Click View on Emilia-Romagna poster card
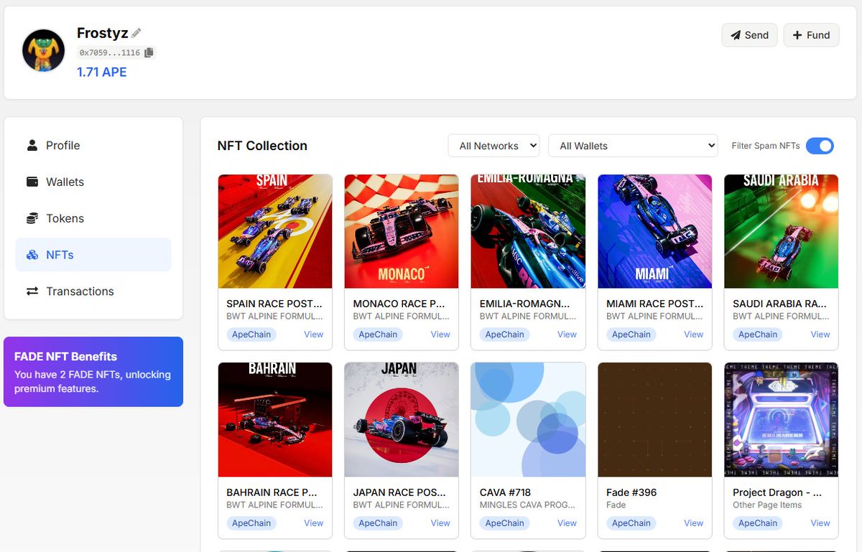Image resolution: width=862 pixels, height=552 pixels. (567, 335)
